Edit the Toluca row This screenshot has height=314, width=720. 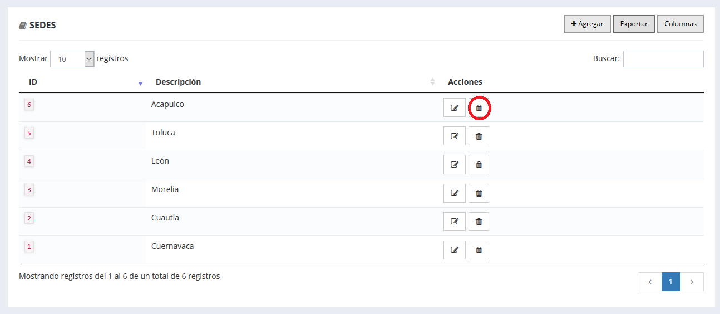click(x=455, y=136)
